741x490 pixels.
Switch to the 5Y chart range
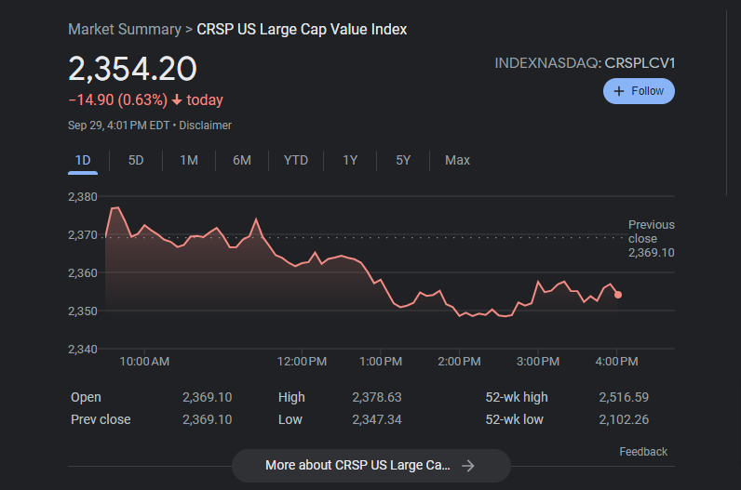[x=403, y=161]
